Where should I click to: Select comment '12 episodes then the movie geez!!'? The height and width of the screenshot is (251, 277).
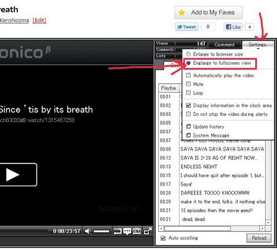pyautogui.click(x=217, y=210)
